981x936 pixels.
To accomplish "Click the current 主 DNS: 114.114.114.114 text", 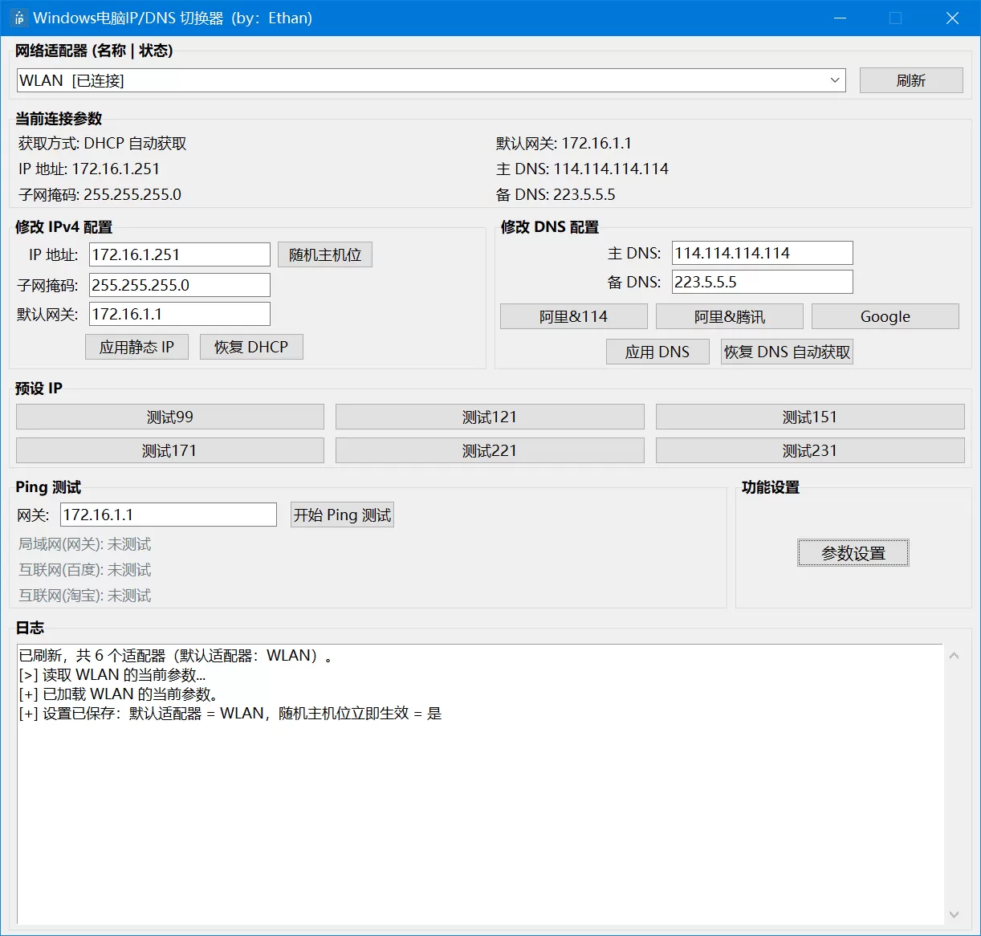I will (x=582, y=169).
